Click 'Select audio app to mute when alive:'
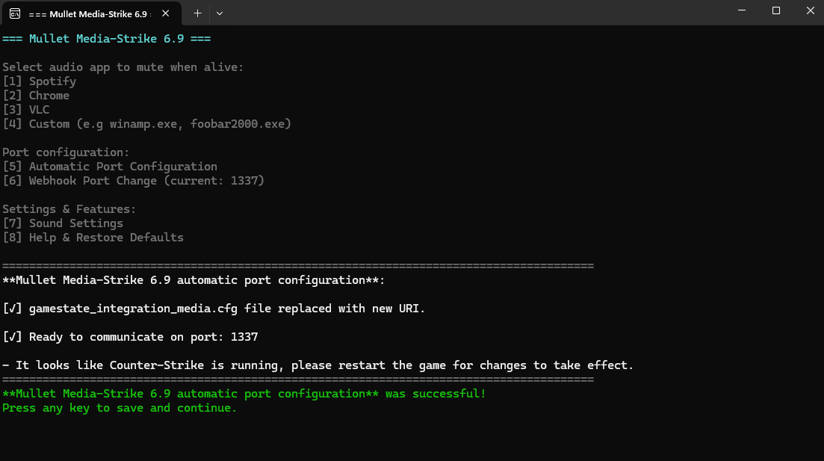 (x=123, y=67)
